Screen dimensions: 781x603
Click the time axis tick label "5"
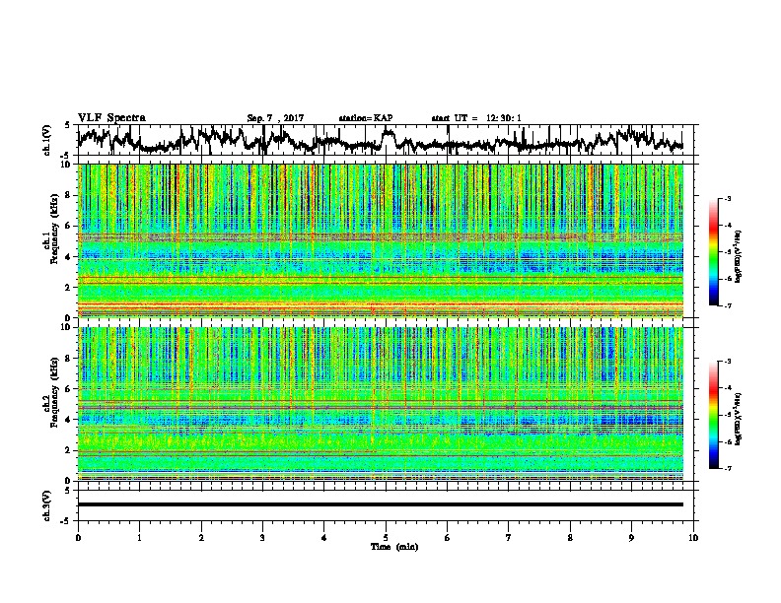click(x=386, y=538)
